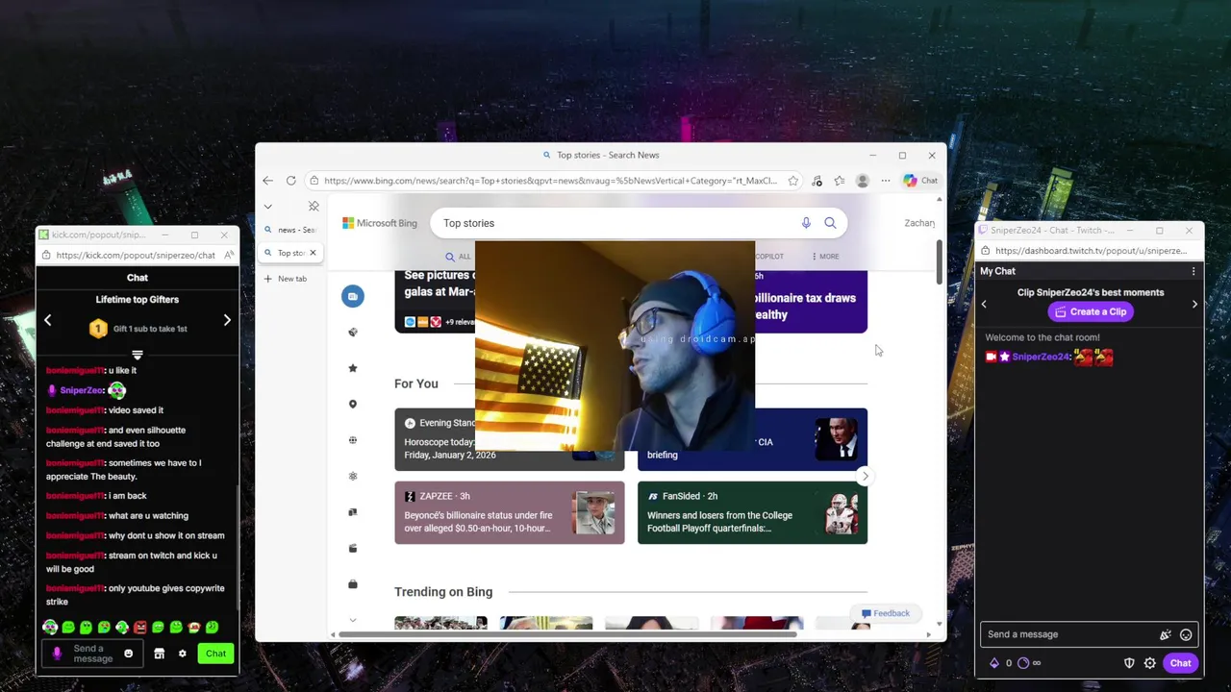Click the Feedback button on Bing
This screenshot has height=692, width=1231.
coord(885,613)
